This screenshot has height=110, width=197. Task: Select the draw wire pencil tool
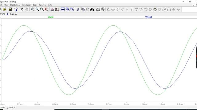pyautogui.click(x=108, y=9)
